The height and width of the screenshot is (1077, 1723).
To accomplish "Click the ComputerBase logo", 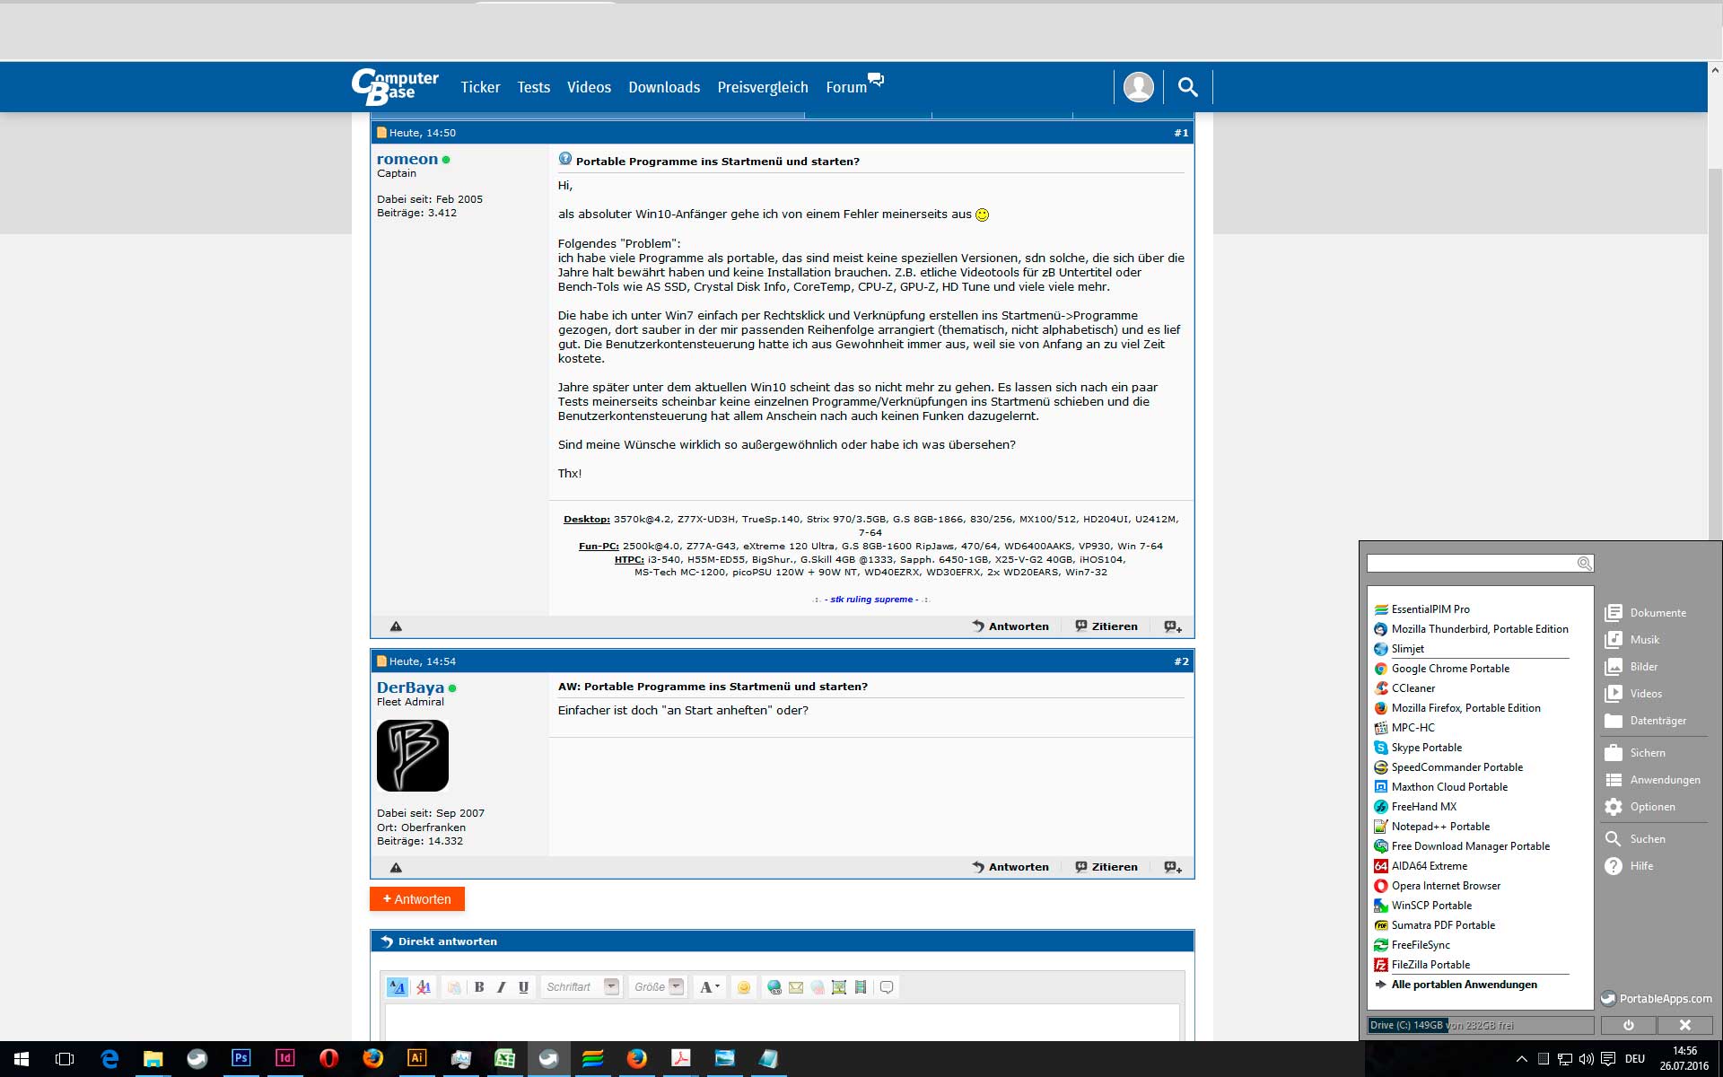I will (x=395, y=86).
